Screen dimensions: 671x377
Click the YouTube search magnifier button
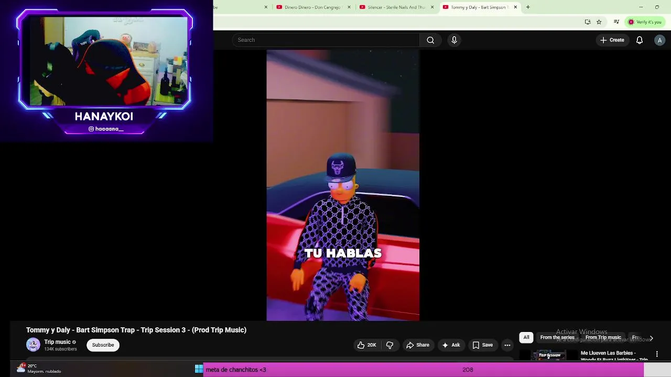coord(430,40)
